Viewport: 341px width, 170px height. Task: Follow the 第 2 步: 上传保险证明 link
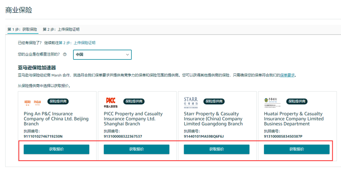click(x=77, y=43)
